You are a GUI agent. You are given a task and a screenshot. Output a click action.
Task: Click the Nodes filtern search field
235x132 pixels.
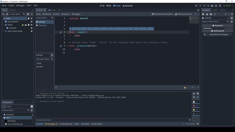coord(17,14)
